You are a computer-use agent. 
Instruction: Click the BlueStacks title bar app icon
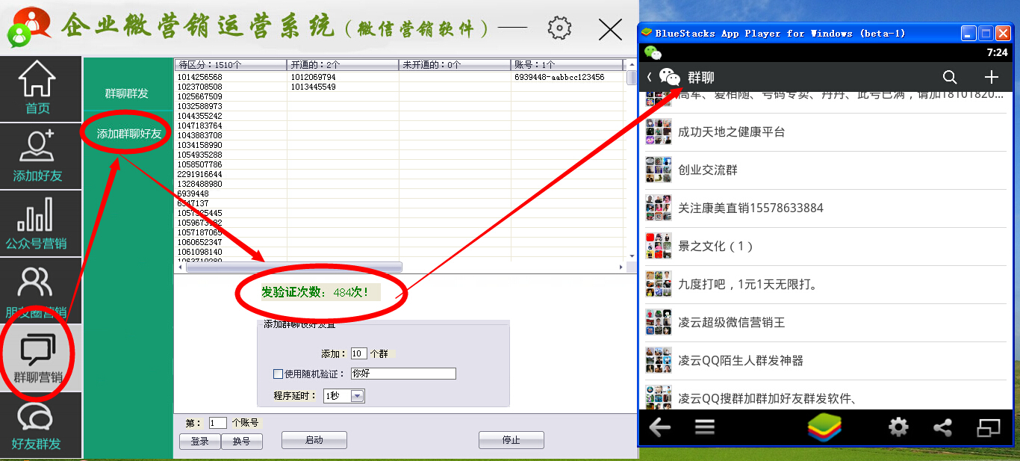pos(647,33)
